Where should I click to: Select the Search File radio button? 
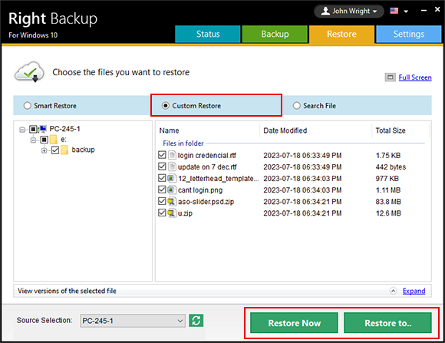click(x=297, y=106)
